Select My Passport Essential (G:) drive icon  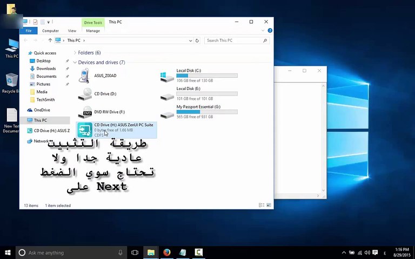tap(167, 115)
